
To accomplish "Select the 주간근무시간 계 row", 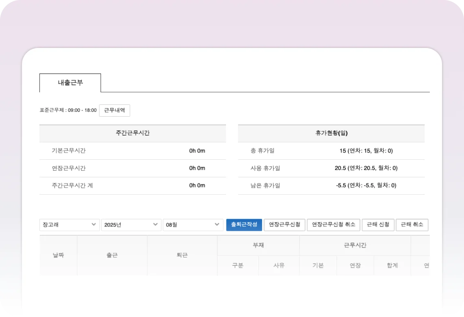I will tap(132, 186).
